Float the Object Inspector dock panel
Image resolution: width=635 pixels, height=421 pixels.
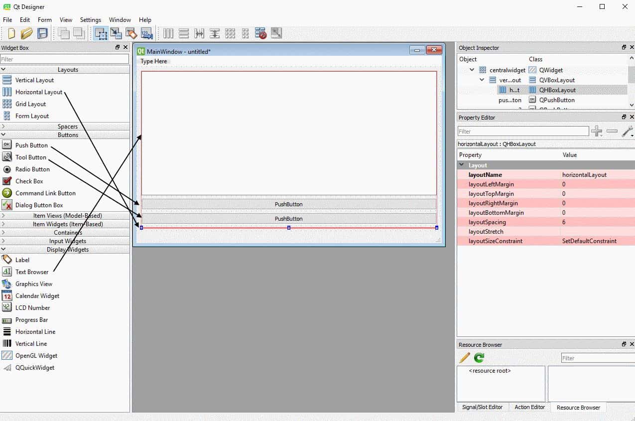pyautogui.click(x=624, y=47)
